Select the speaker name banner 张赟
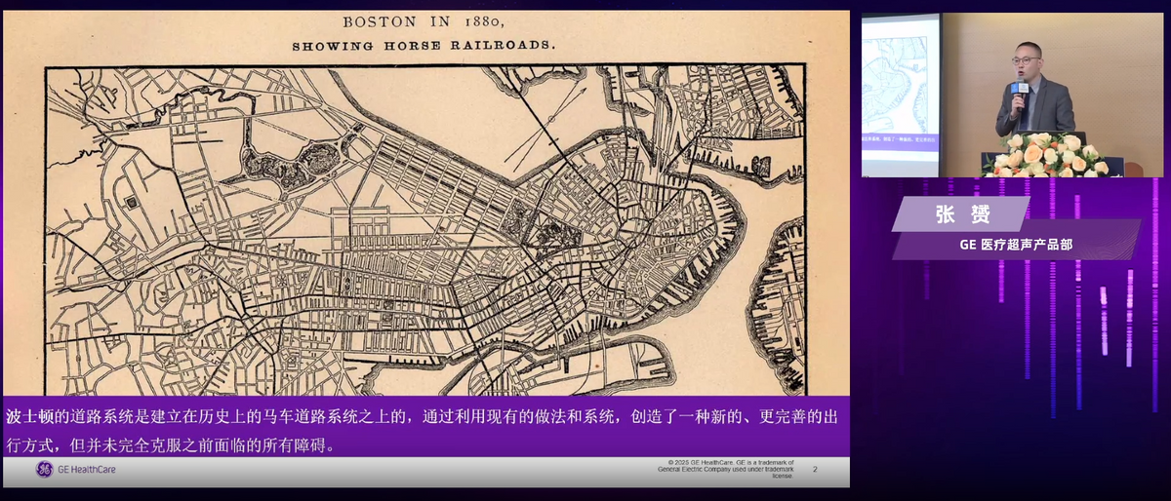This screenshot has height=501, width=1171. point(960,214)
